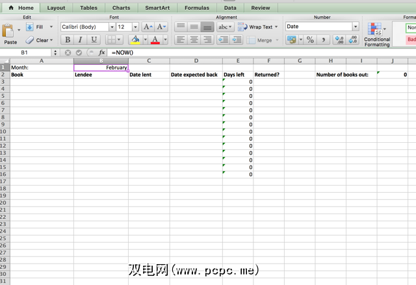
Task: Click the Clear eraser icon
Action: coord(29,40)
